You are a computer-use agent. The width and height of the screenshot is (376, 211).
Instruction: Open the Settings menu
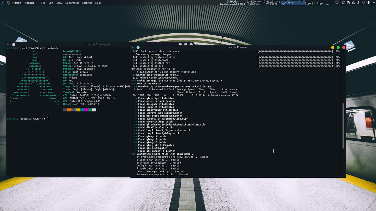click(87, 3)
